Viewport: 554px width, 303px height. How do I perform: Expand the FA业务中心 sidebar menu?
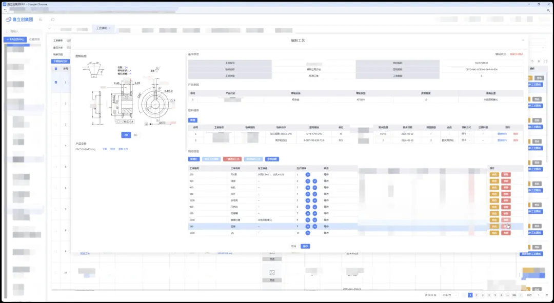(x=14, y=39)
